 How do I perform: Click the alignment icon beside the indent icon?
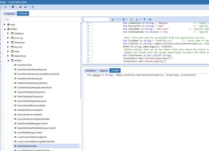(x=136, y=20)
